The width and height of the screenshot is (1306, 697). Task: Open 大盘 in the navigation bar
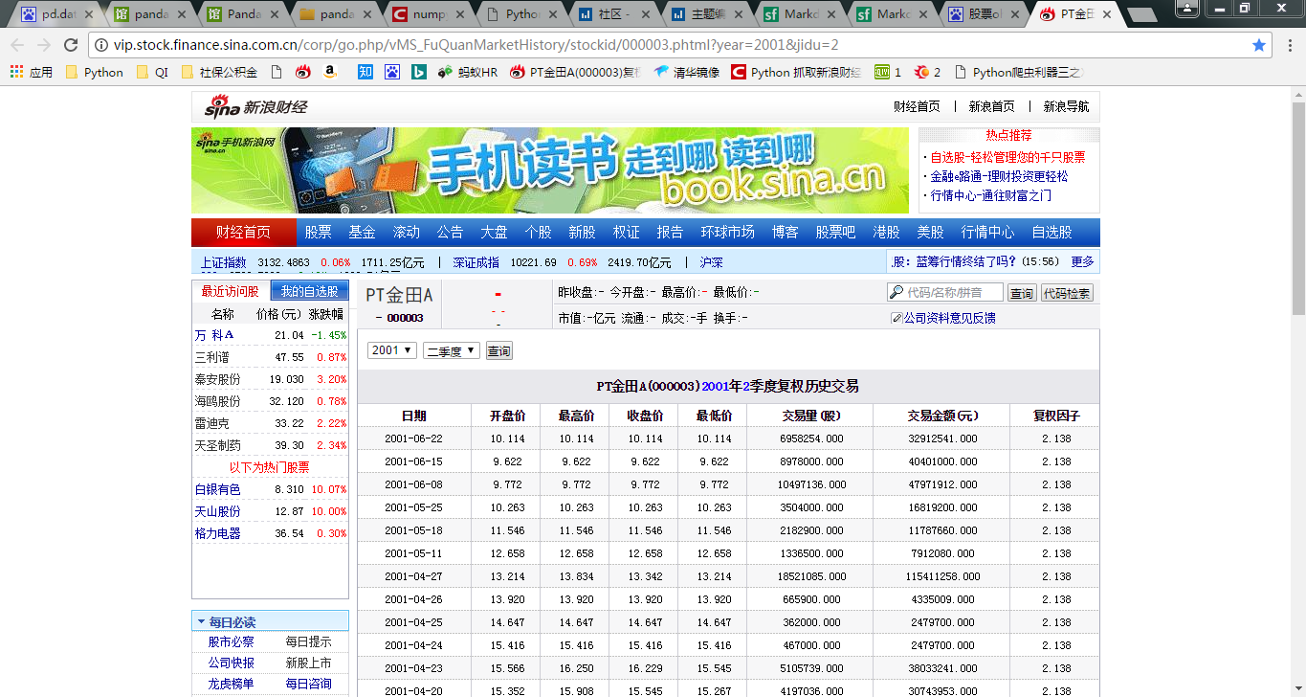click(494, 232)
